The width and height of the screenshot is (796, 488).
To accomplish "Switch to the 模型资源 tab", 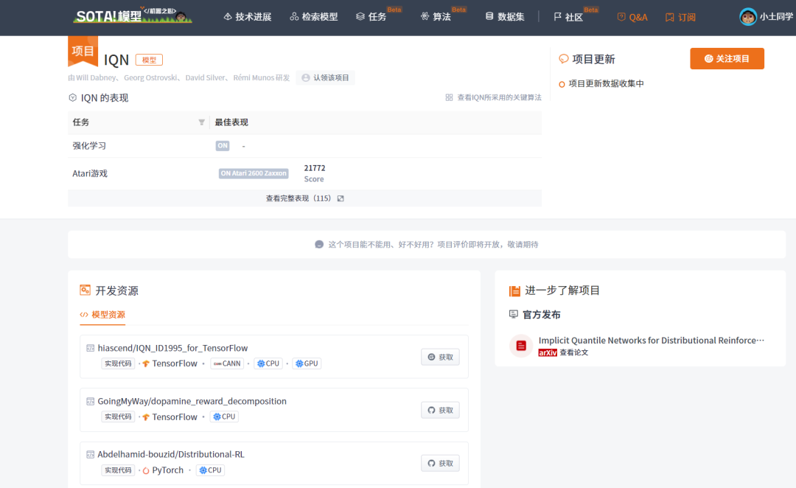I will (x=102, y=315).
